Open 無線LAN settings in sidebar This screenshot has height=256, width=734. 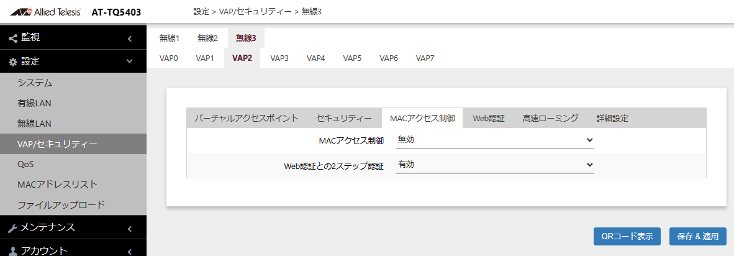[x=73, y=124]
